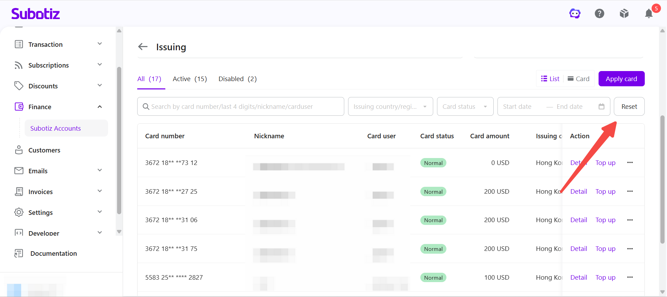The width and height of the screenshot is (667, 297).
Task: Click the Finance wallet icon
Action: [x=19, y=107]
